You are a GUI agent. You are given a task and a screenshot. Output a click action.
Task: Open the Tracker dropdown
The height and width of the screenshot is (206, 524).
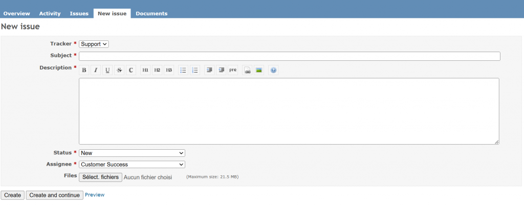coord(94,44)
